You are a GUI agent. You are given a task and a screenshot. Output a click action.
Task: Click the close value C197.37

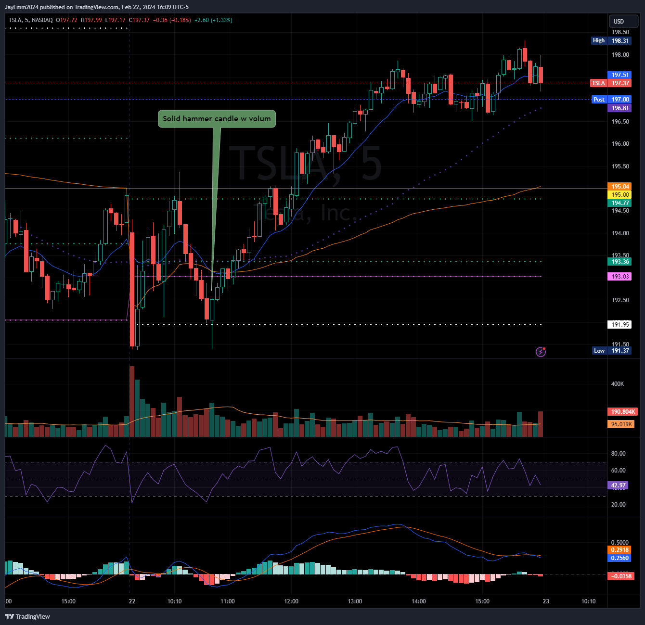(140, 20)
